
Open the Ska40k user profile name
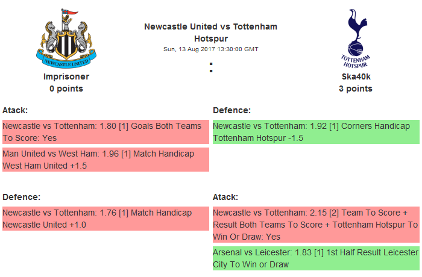(x=355, y=76)
